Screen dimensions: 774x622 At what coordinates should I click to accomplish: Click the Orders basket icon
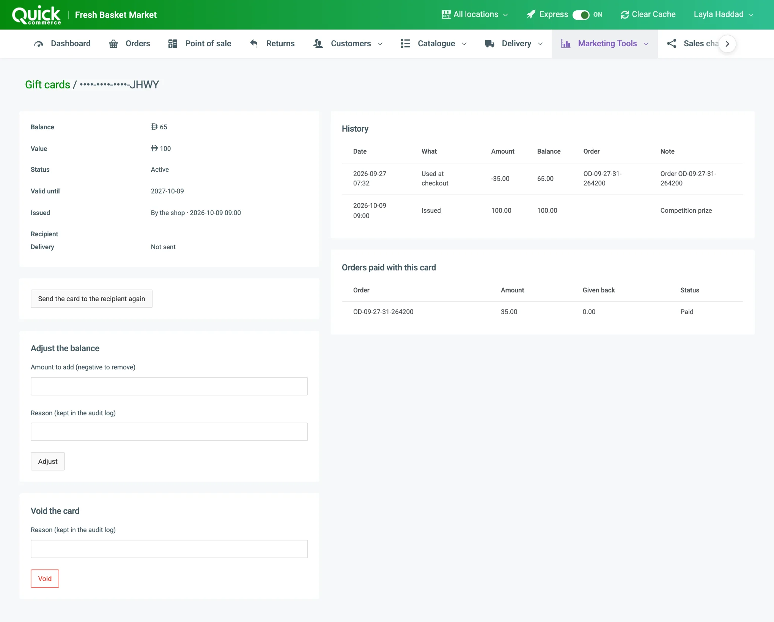click(x=113, y=44)
